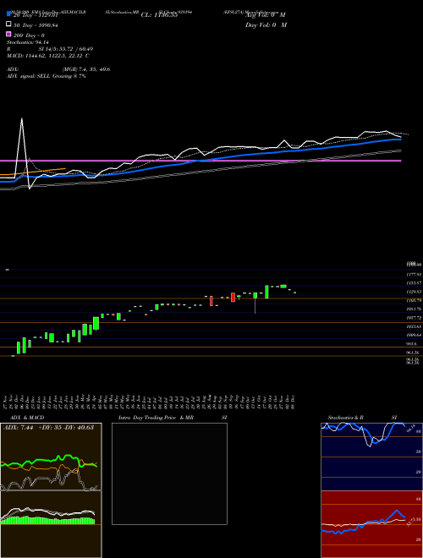Screen dimensions: 423x558
Task: Click the 'SI 14/5: 55.72 / 69.49' reading
Action: pos(66,49)
